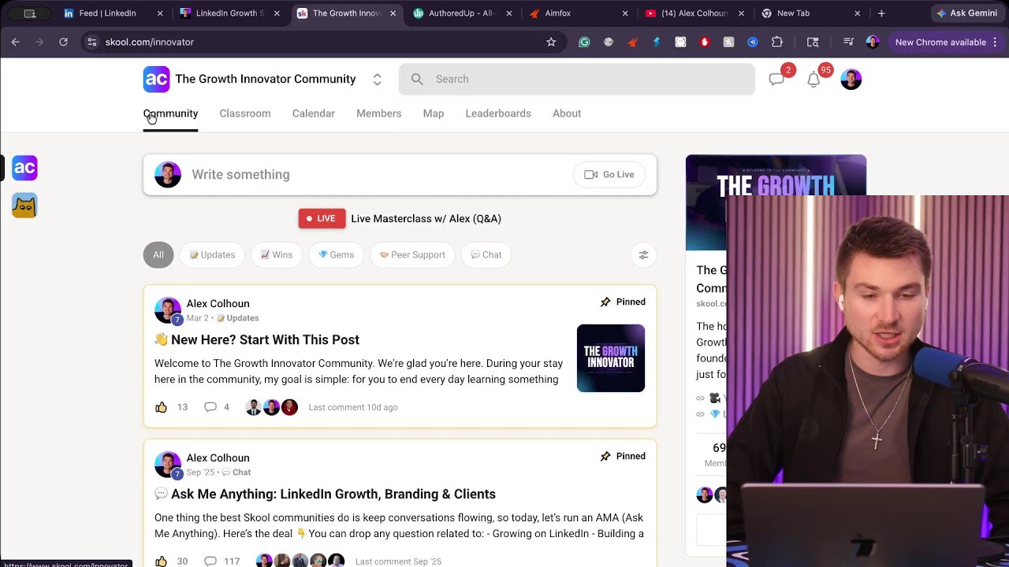1009x567 pixels.
Task: Go back with browser back arrow
Action: click(x=15, y=42)
